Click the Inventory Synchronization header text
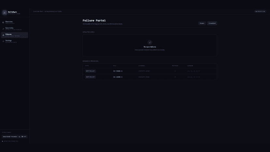This screenshot has height=152, width=270. coord(48,11)
